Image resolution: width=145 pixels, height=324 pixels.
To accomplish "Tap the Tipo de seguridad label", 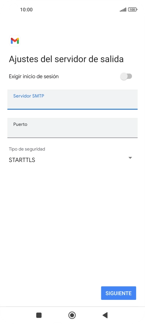I will (27, 149).
